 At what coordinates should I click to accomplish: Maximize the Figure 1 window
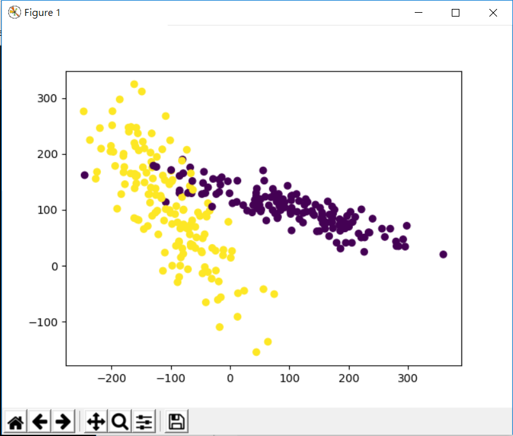(x=456, y=12)
